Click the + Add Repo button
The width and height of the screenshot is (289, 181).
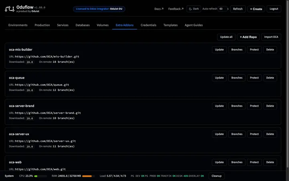pyautogui.click(x=248, y=37)
